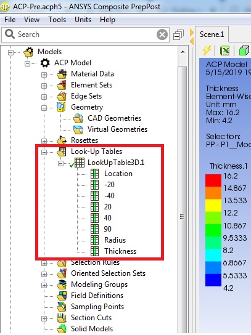This screenshot has width=251, height=335.
Task: Click the Thickness column table icon
Action: [94, 251]
